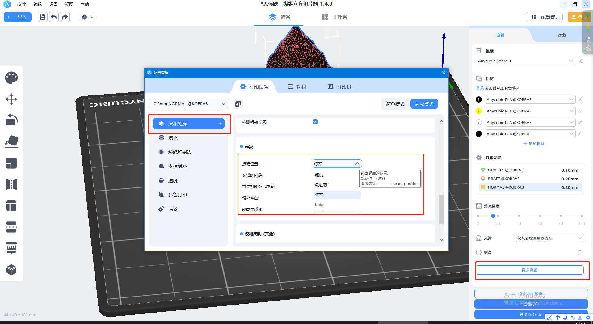Toggle the 检测桥接轮廓 checkbox
Viewport: 593px width, 324px height.
[x=315, y=122]
